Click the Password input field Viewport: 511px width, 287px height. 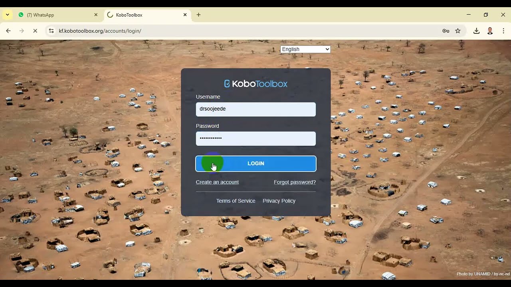coord(256,138)
